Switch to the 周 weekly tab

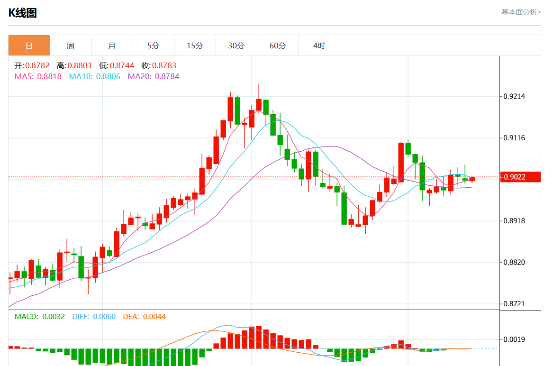[x=71, y=46]
